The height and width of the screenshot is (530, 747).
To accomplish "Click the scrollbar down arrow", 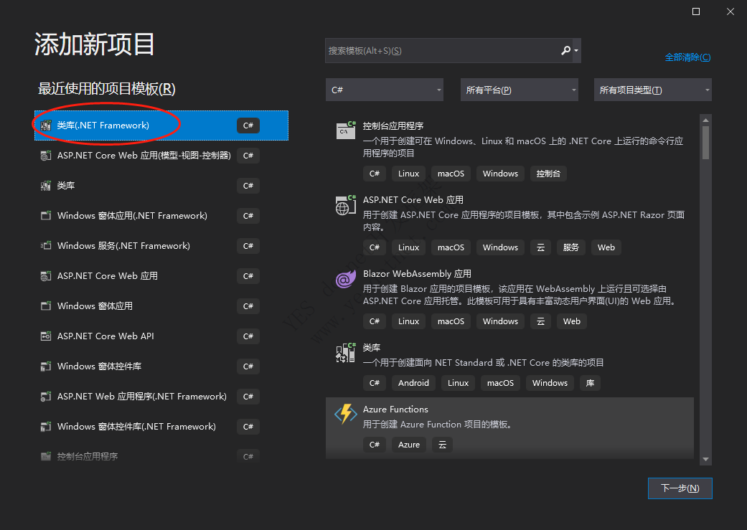I will pyautogui.click(x=705, y=459).
